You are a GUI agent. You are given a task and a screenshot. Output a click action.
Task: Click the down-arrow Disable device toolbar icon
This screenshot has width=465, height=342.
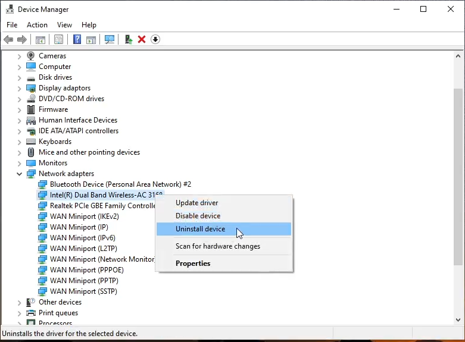[x=155, y=39]
